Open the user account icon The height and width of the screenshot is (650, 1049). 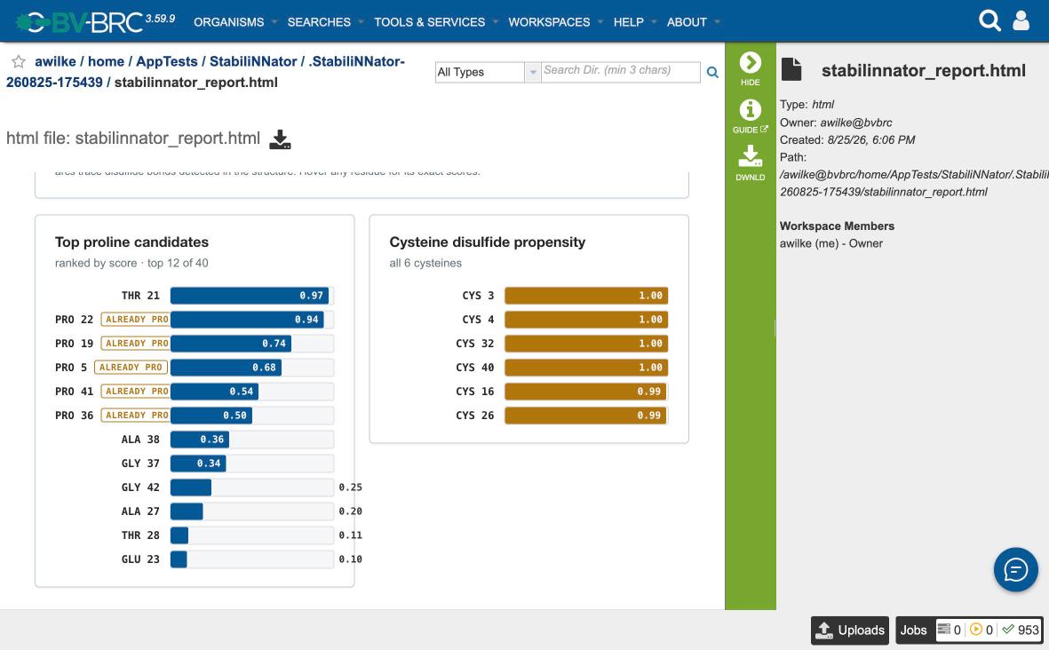click(1021, 20)
